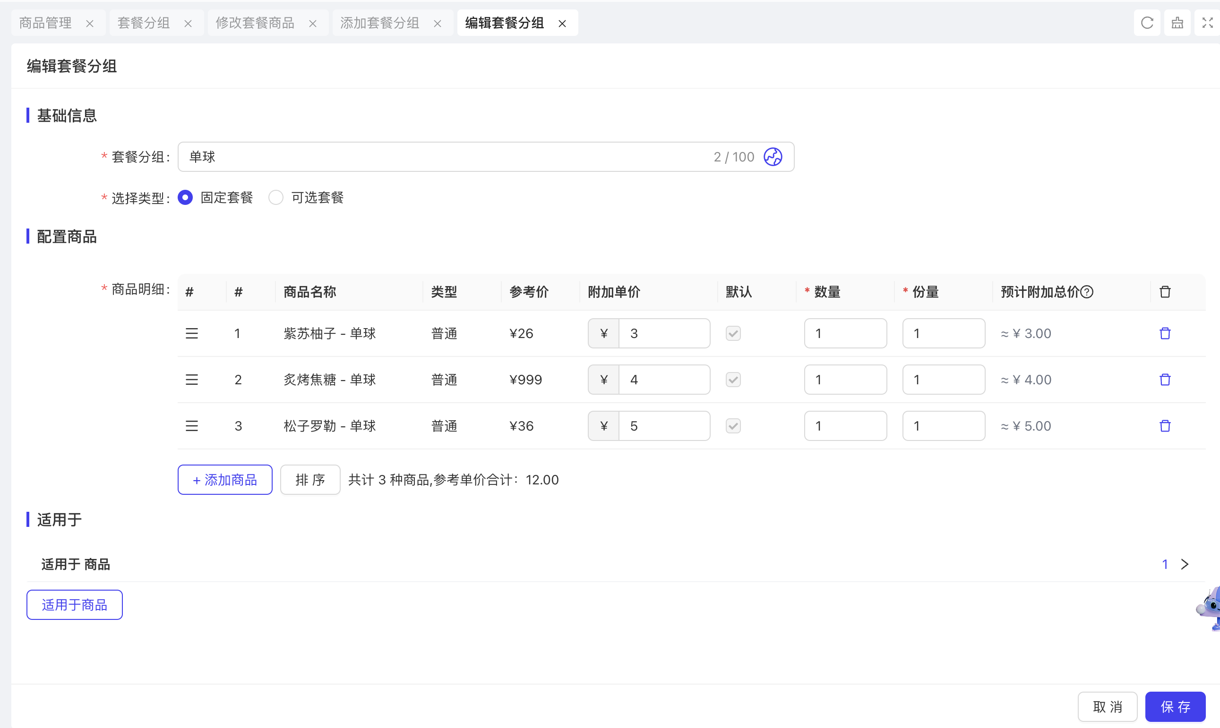The width and height of the screenshot is (1220, 728).
Task: Select the 可选套餐 radio option
Action: pos(276,198)
